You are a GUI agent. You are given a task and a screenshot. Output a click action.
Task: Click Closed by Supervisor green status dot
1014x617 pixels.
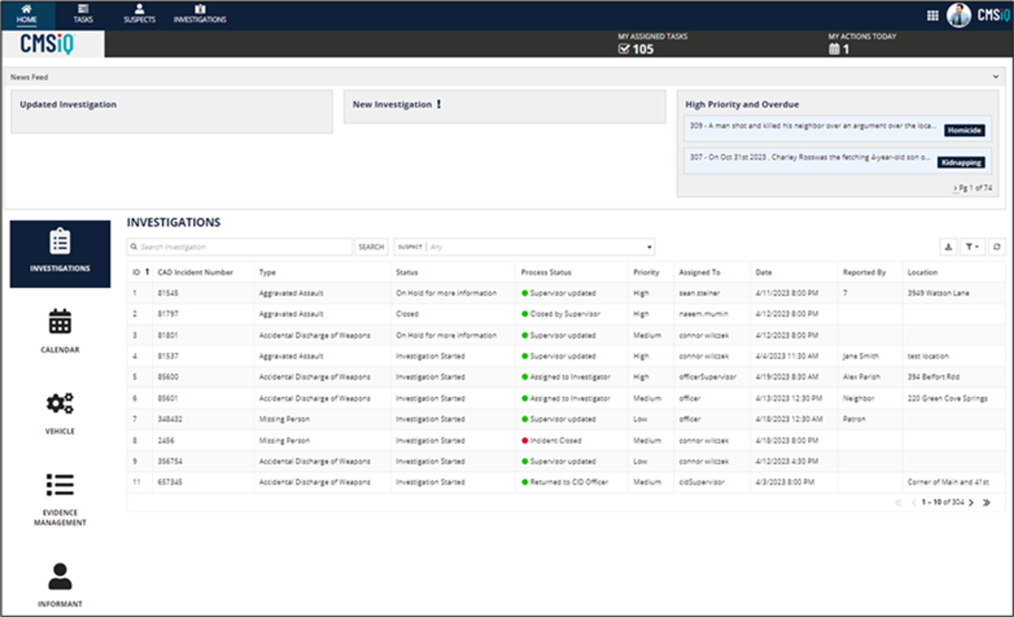(525, 314)
